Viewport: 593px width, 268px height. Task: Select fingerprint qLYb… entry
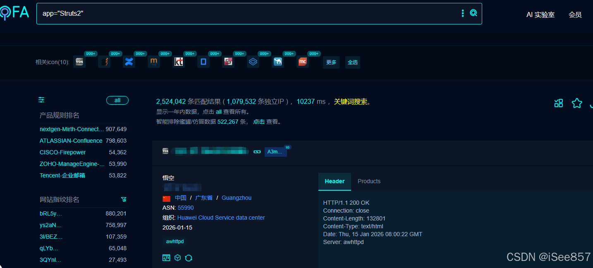point(49,248)
